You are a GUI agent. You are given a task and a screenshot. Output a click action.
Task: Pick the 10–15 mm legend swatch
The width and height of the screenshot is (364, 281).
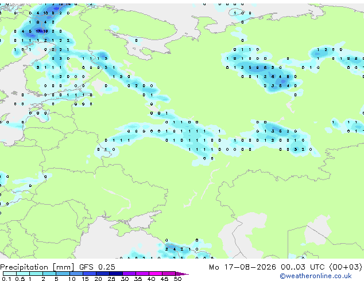click(76, 274)
